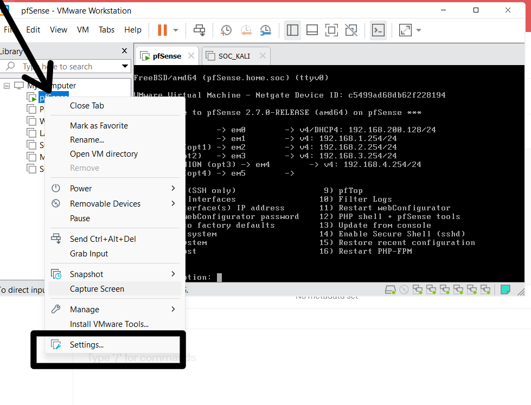Open the teal message log status icon

click(x=506, y=290)
